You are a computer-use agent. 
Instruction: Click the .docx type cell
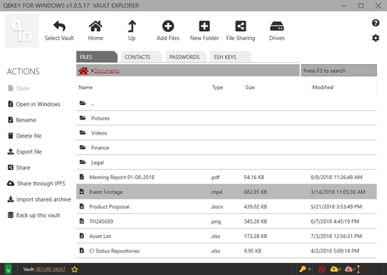[217, 207]
